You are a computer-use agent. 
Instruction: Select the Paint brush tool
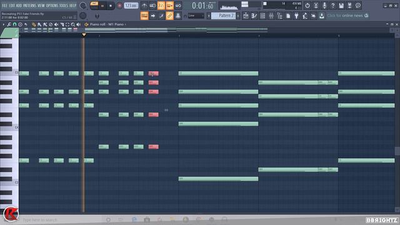[x=39, y=24]
